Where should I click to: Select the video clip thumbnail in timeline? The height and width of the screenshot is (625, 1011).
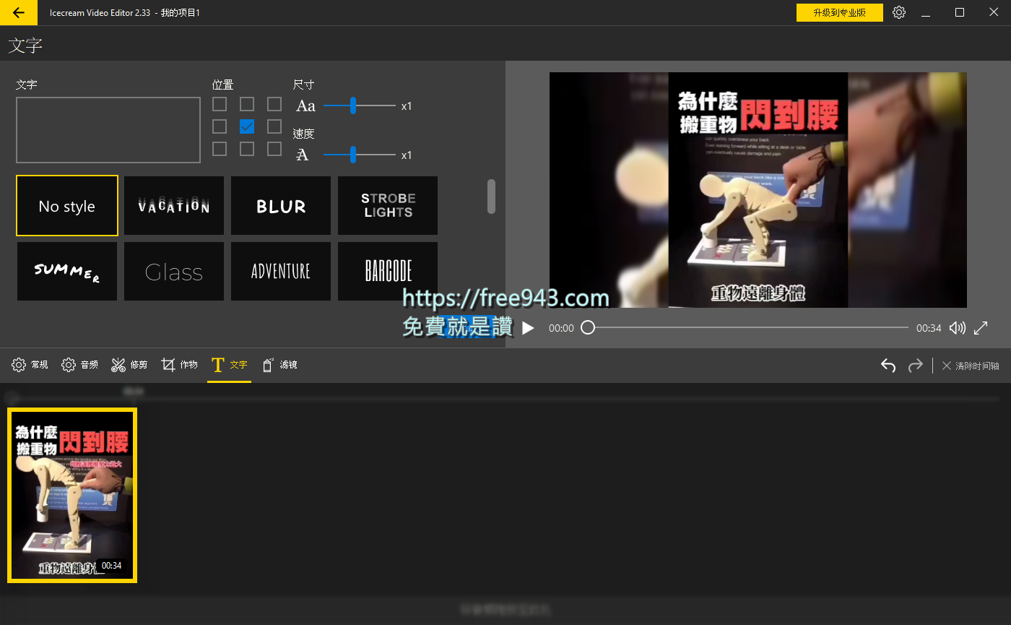(71, 496)
